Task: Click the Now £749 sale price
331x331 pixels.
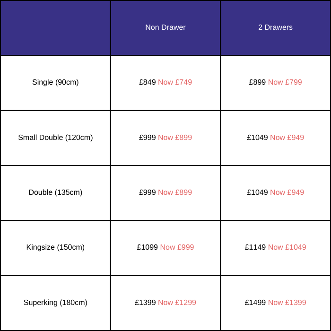Action: (x=175, y=82)
